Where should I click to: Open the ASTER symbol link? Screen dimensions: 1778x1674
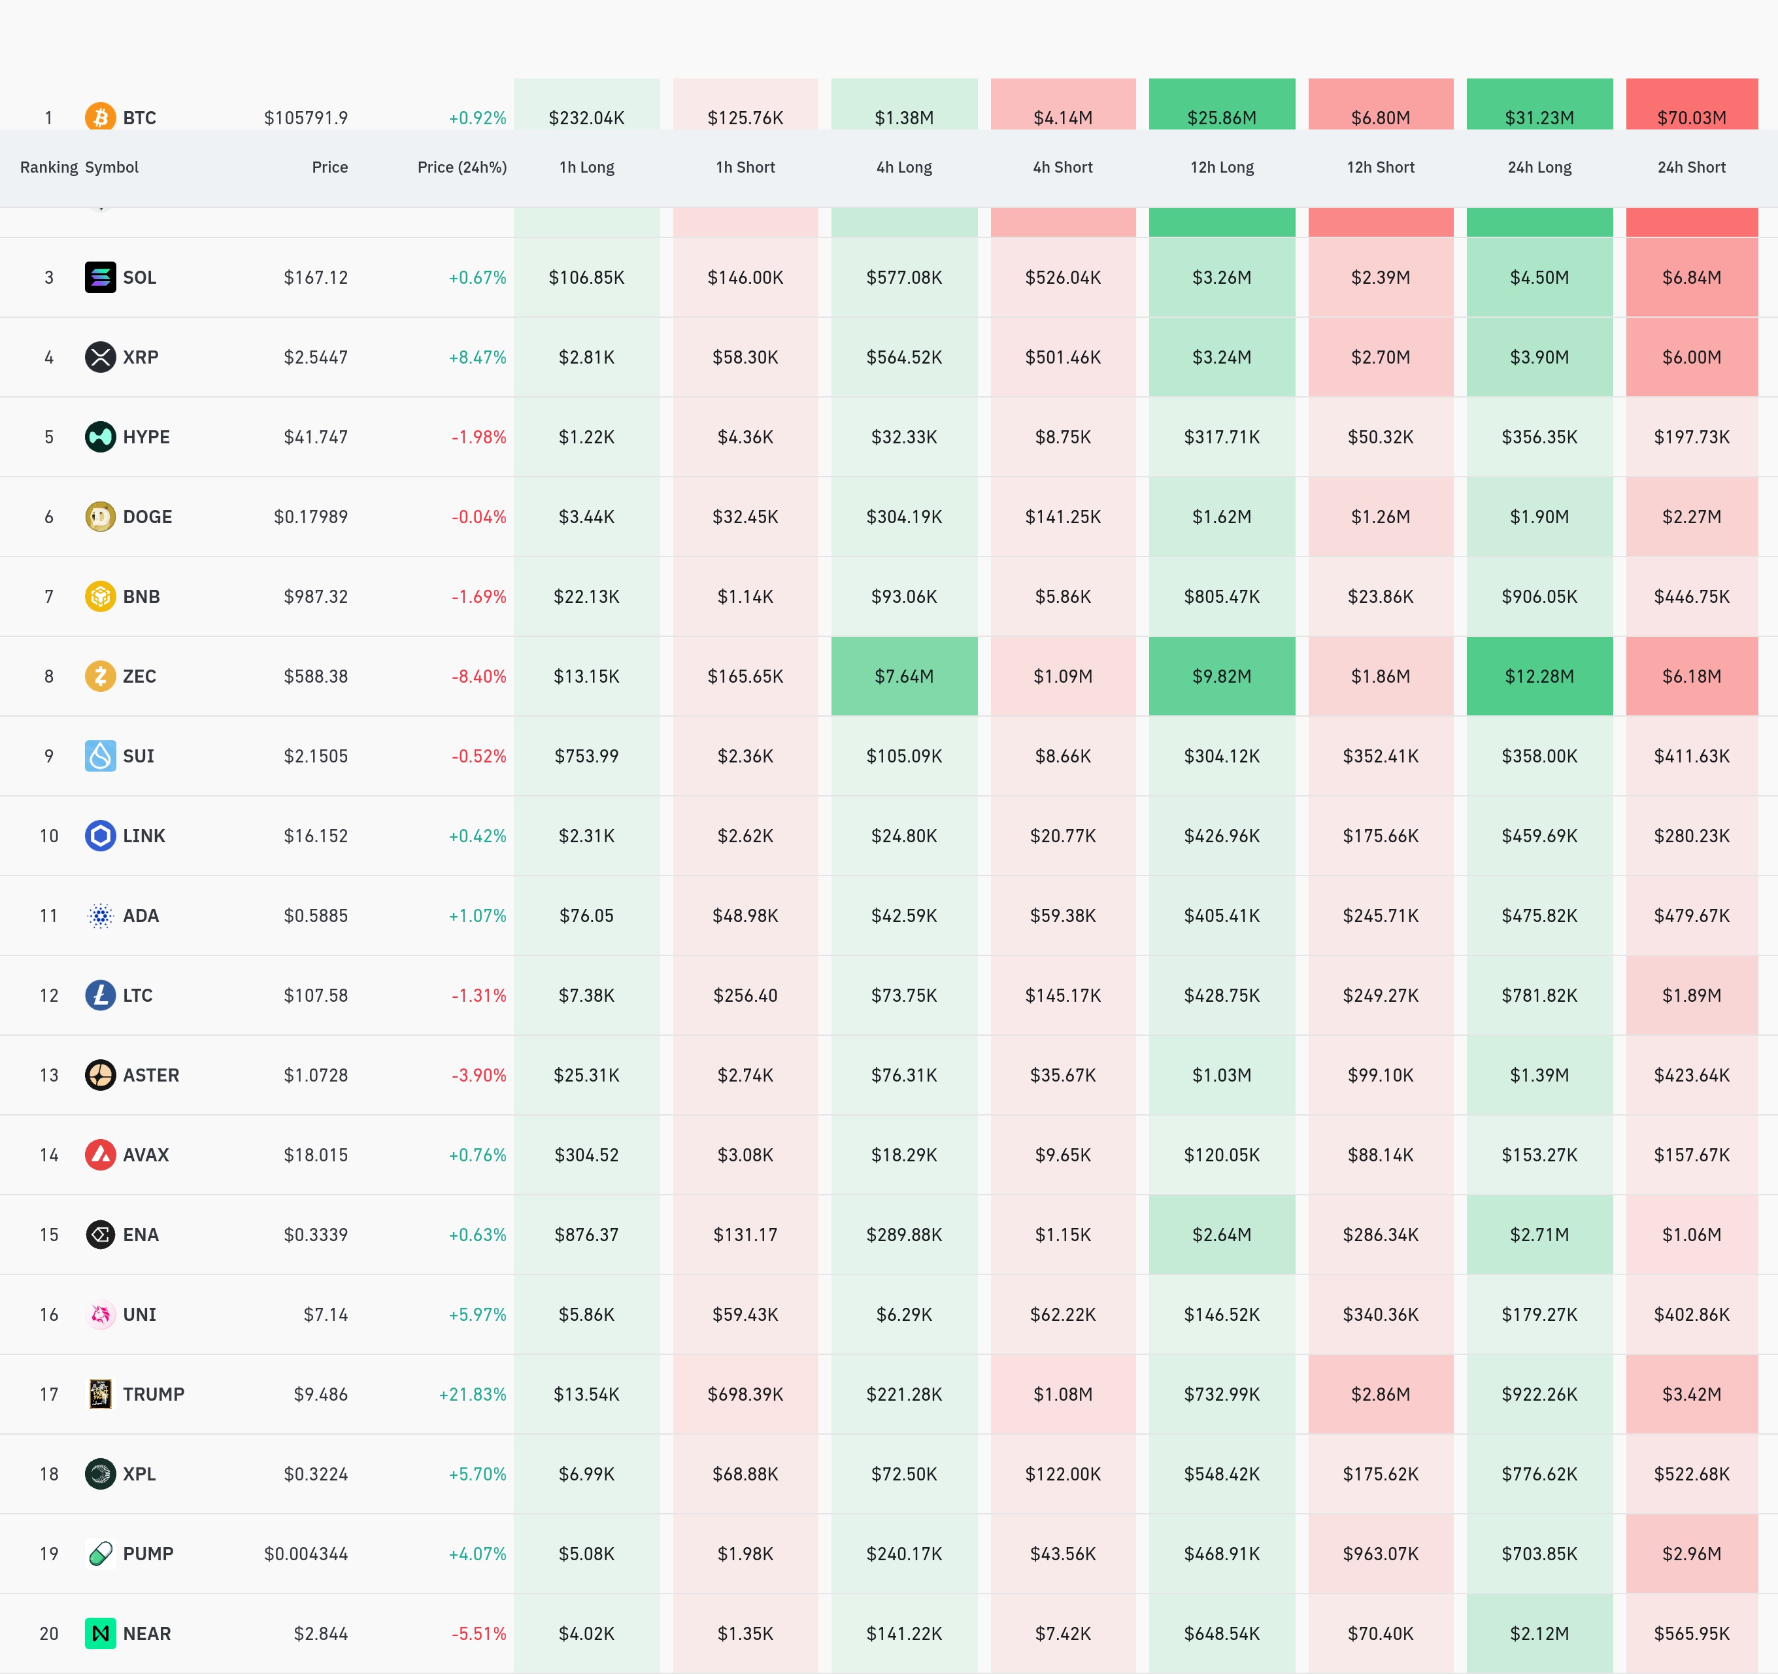tap(151, 1076)
